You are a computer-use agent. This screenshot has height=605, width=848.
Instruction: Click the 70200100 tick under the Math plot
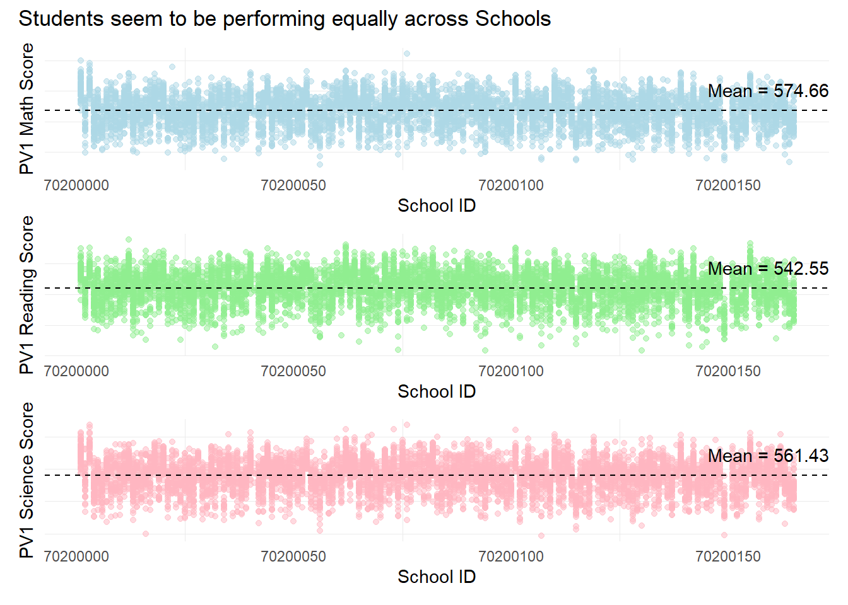[511, 186]
